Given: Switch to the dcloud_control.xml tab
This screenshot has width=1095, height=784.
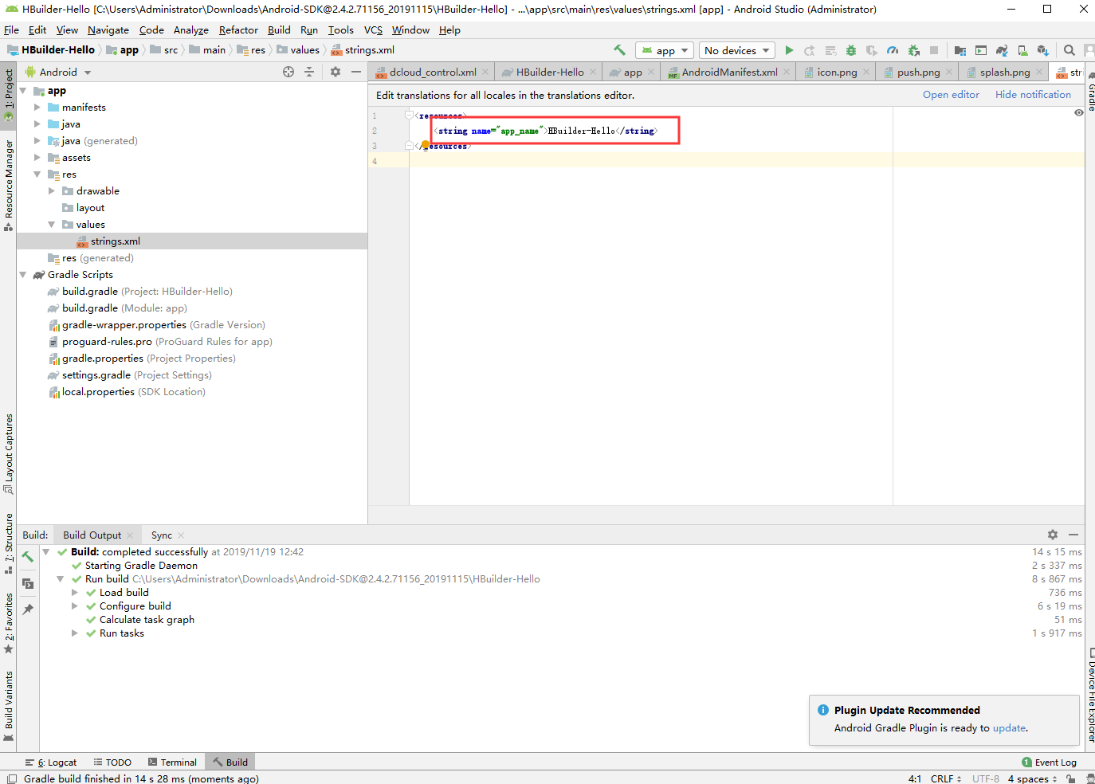Looking at the screenshot, I should pos(433,72).
